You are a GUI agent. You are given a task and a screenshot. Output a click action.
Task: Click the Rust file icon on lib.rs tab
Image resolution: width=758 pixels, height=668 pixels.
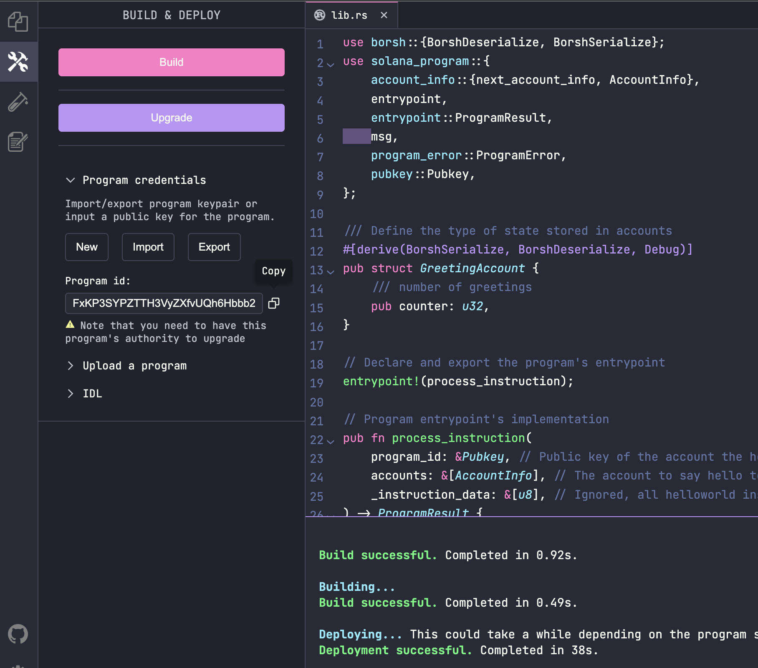320,15
